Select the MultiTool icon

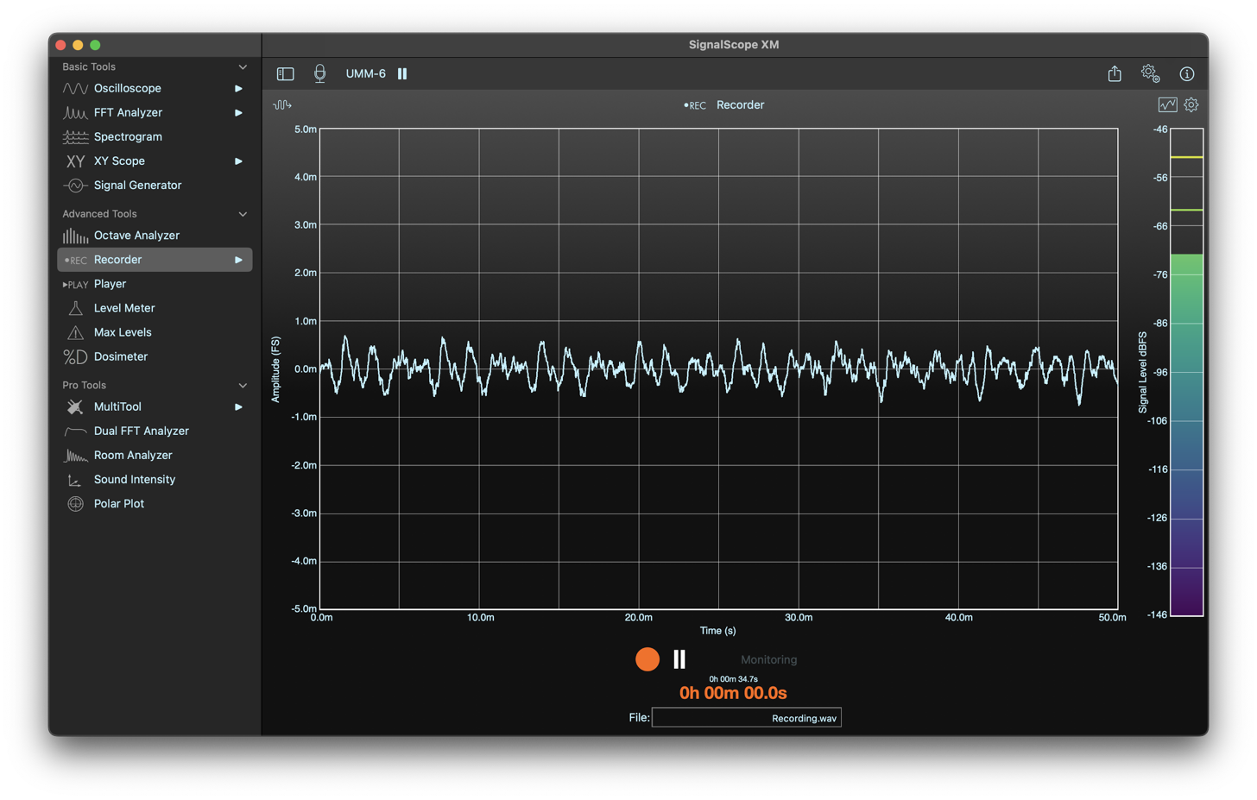pyautogui.click(x=75, y=406)
